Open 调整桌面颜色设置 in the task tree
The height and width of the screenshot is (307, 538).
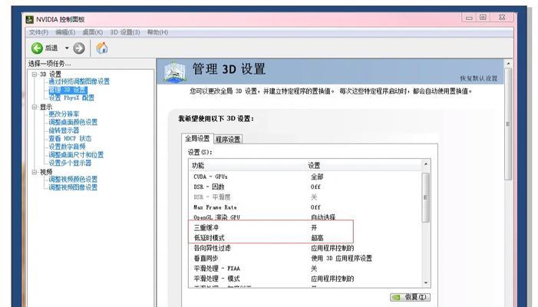tap(73, 122)
